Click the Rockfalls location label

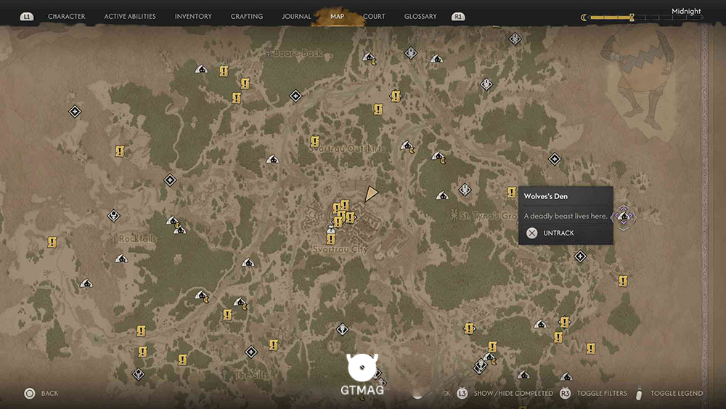pyautogui.click(x=137, y=239)
